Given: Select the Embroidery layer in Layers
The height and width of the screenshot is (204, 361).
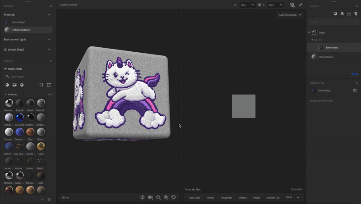Looking at the screenshot, I should [x=334, y=48].
